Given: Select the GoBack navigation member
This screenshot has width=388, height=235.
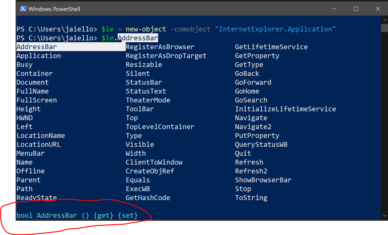Looking at the screenshot, I should [247, 73].
